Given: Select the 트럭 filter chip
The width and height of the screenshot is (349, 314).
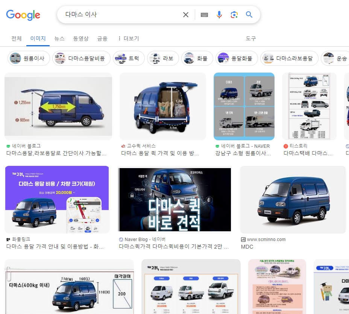Looking at the screenshot, I should click(x=129, y=58).
